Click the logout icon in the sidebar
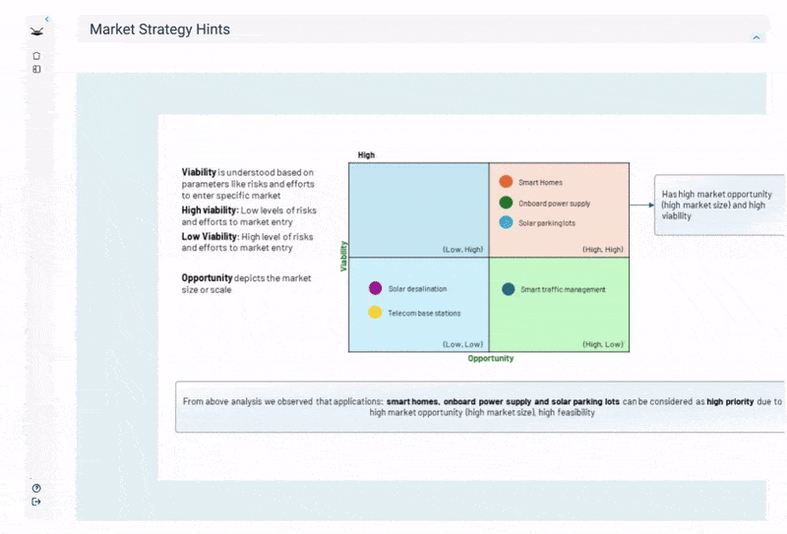 (x=36, y=502)
